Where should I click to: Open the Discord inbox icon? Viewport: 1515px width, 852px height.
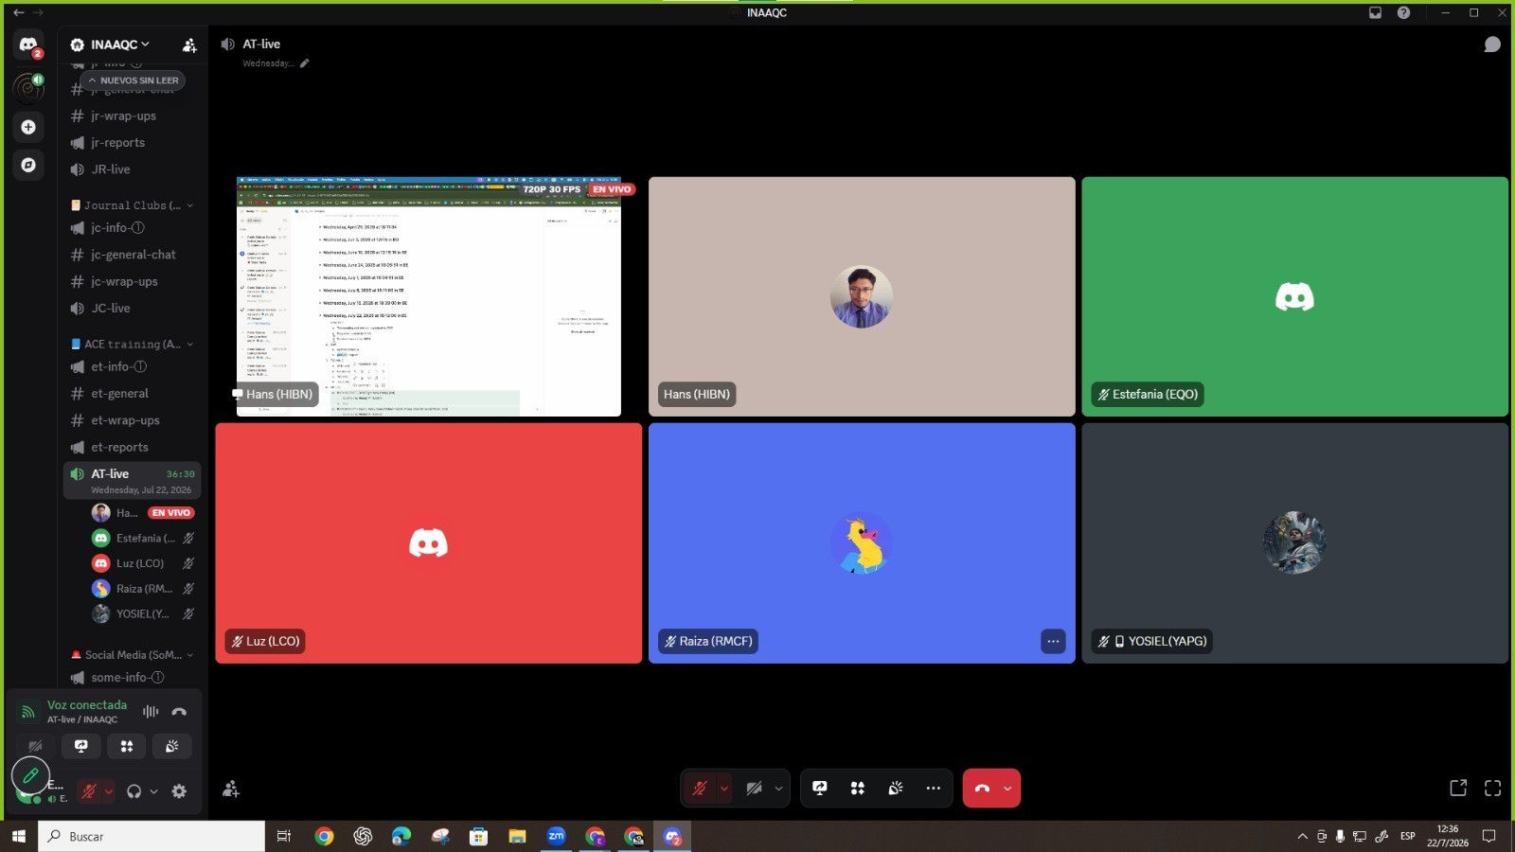pyautogui.click(x=1375, y=12)
